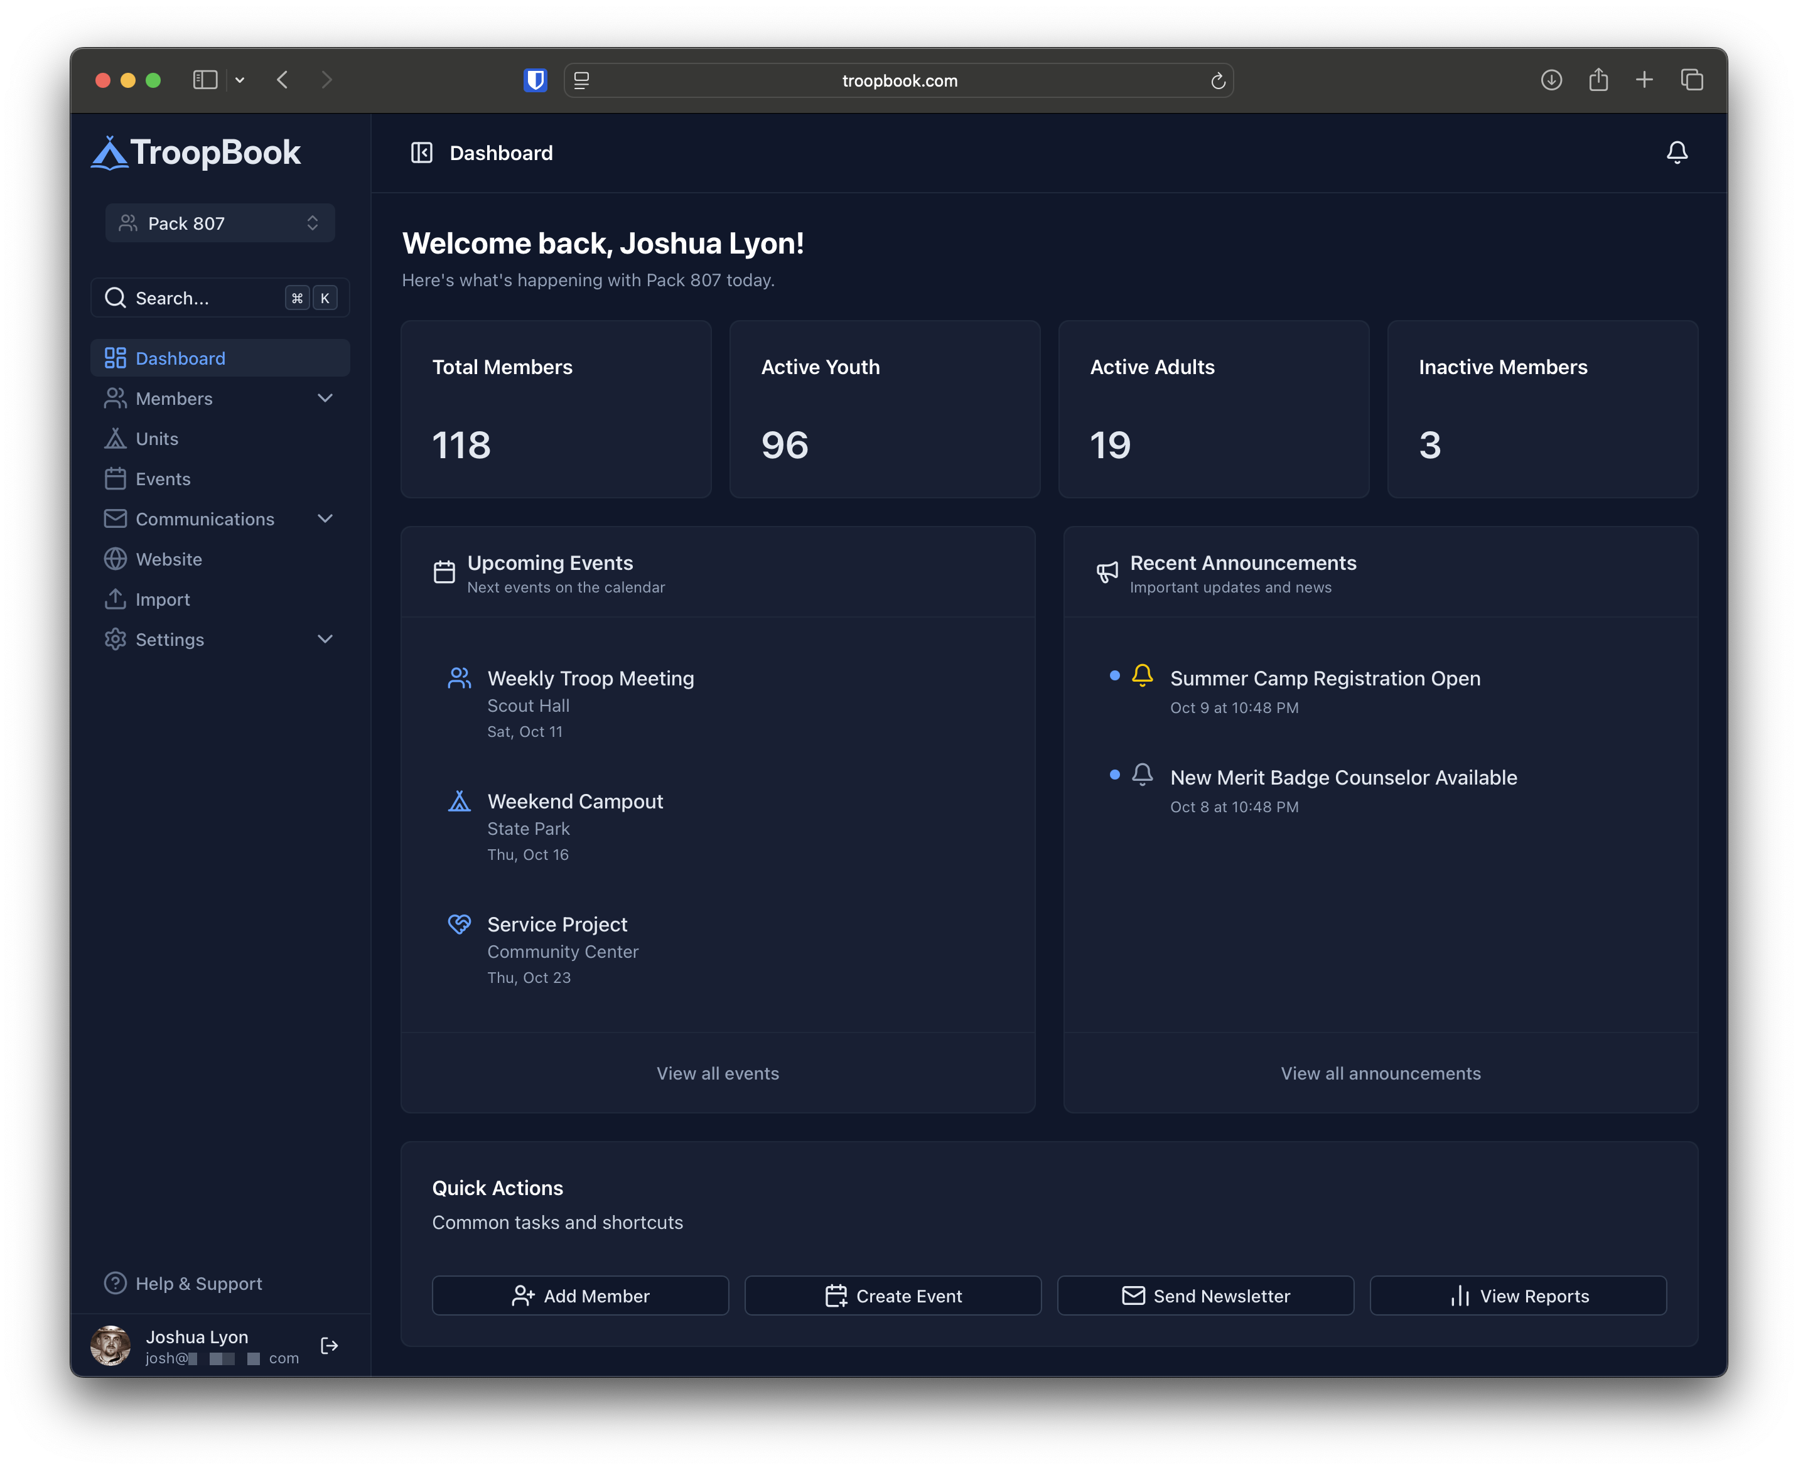1798x1470 pixels.
Task: Click View all events link
Action: coord(718,1073)
